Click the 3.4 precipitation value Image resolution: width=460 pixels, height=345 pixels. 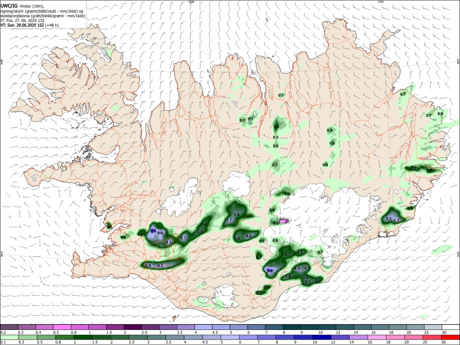(237, 238)
